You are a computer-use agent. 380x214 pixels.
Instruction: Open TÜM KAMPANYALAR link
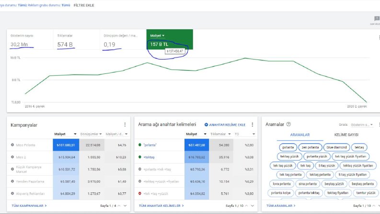(x=29, y=206)
